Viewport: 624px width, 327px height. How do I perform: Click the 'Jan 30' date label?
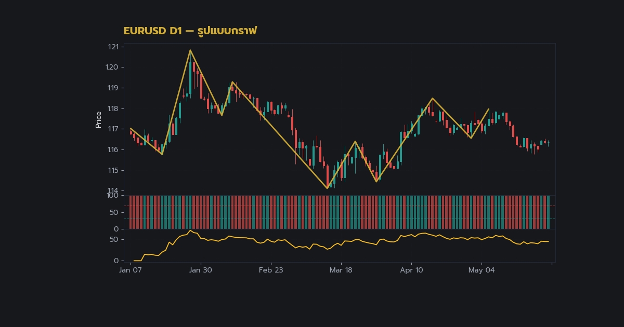click(x=201, y=270)
